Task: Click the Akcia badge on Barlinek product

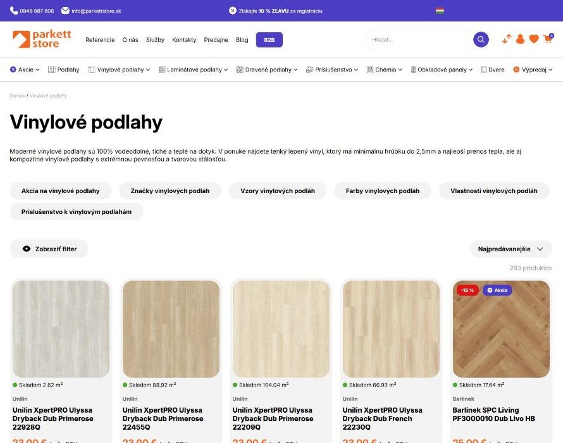Action: click(x=497, y=290)
